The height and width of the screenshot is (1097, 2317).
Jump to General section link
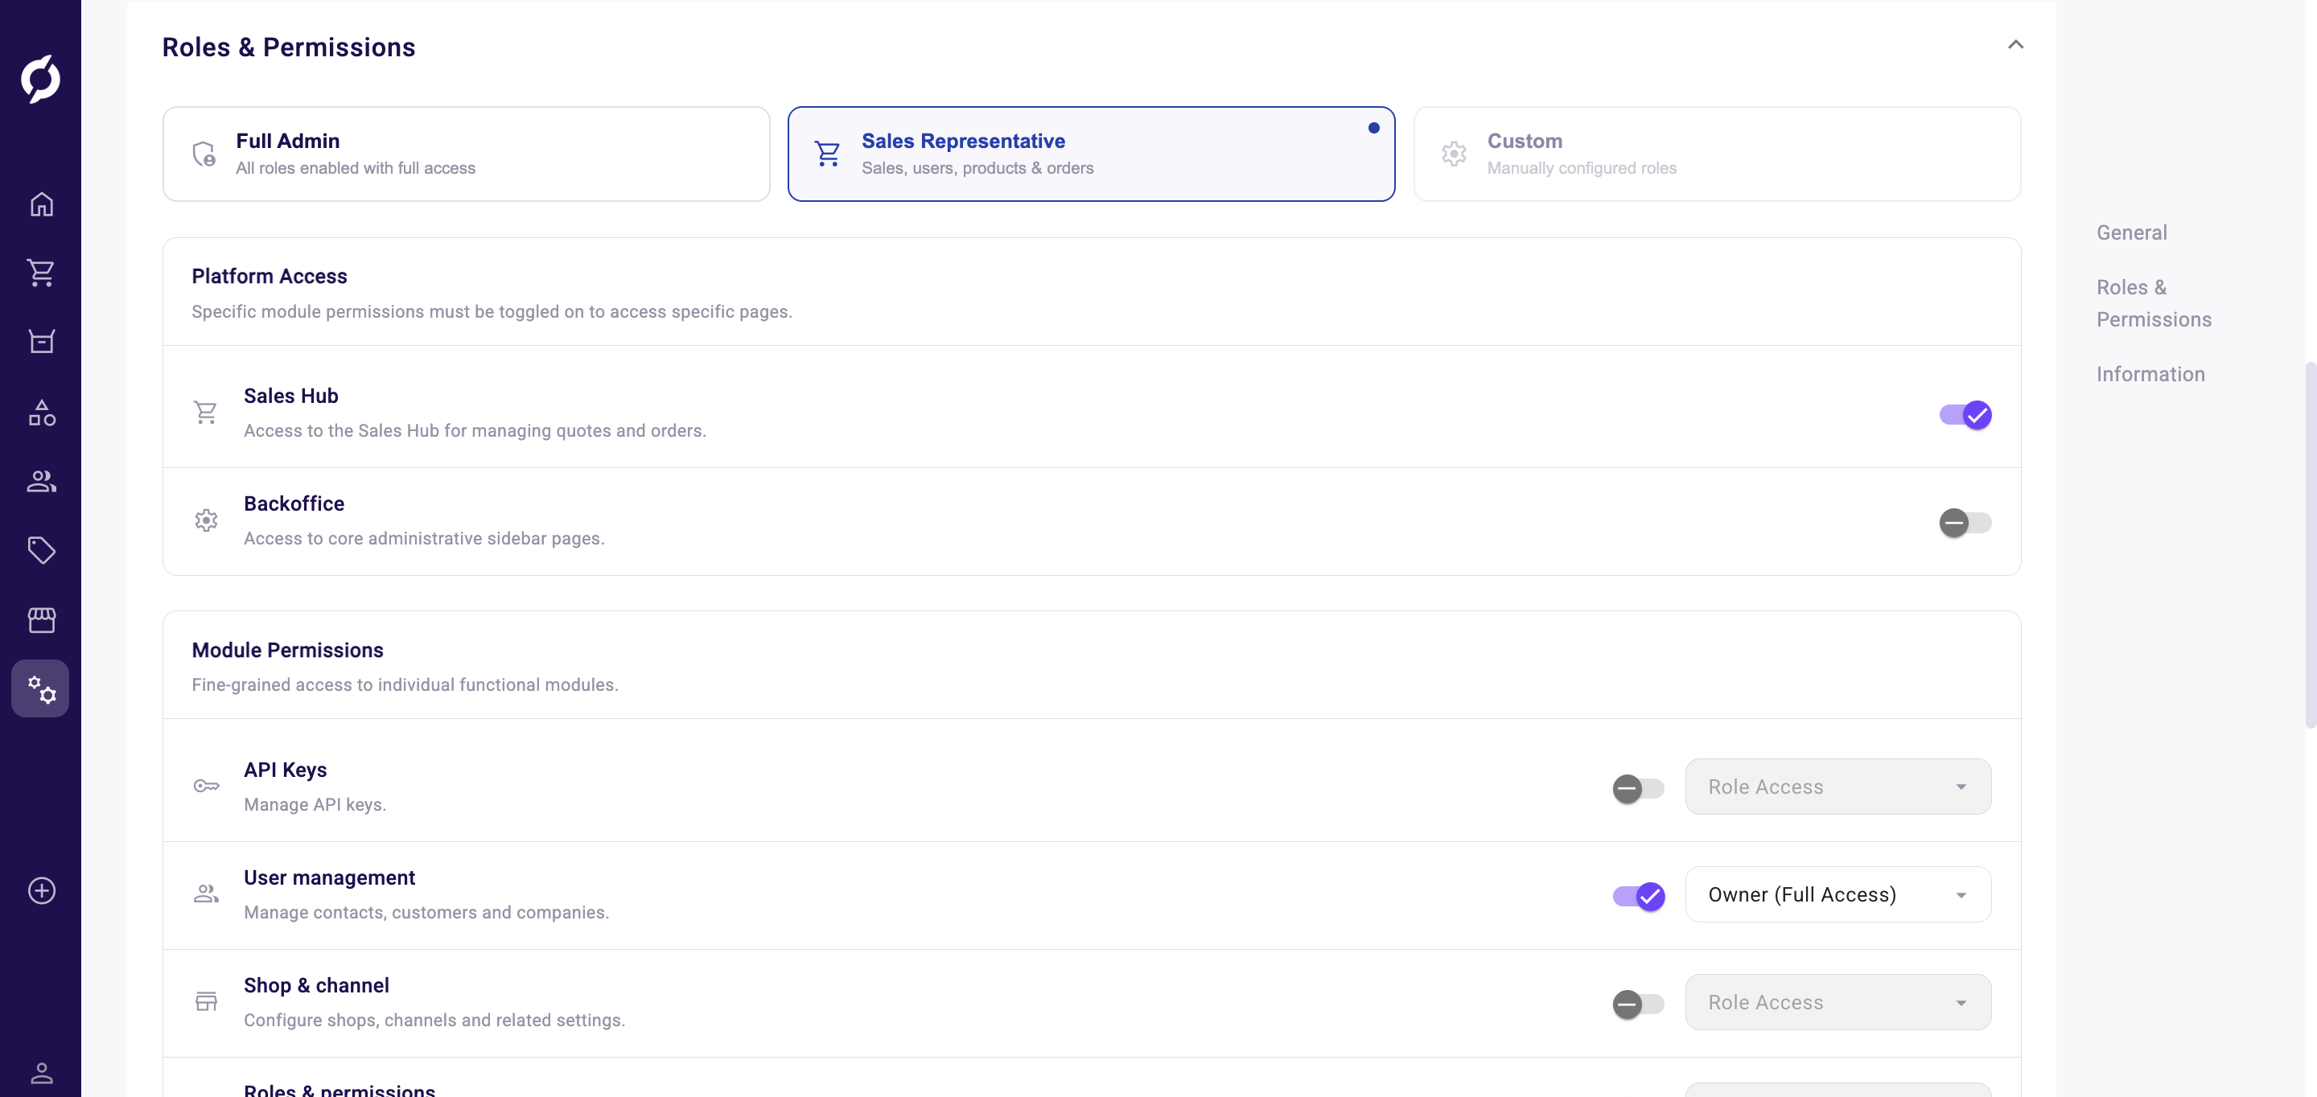pos(2131,233)
